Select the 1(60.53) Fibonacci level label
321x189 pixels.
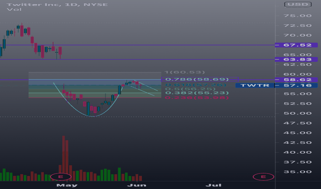click(x=185, y=72)
